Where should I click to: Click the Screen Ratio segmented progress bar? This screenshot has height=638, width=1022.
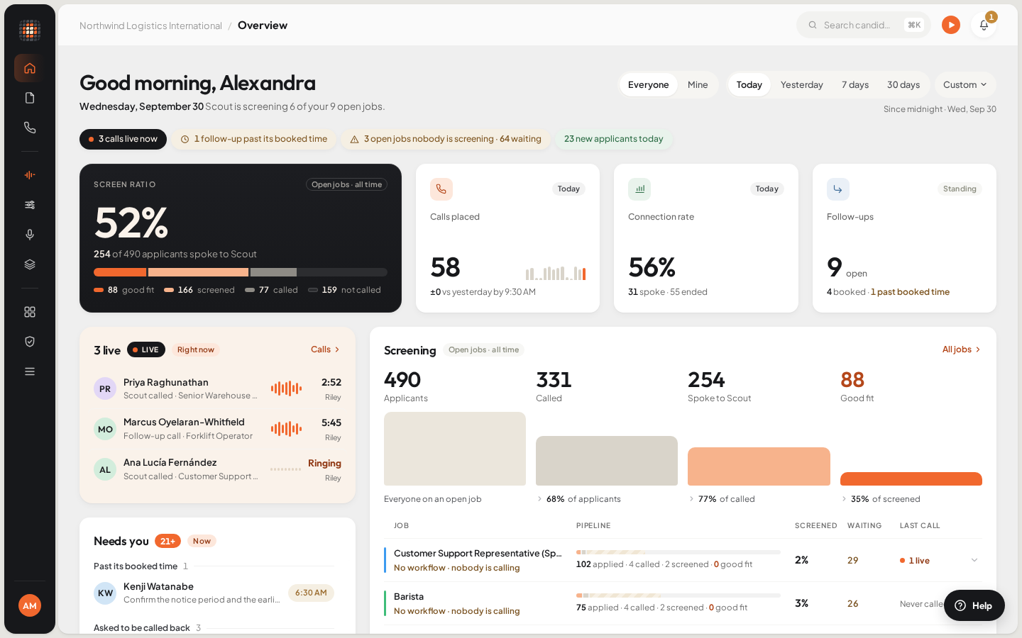click(241, 272)
